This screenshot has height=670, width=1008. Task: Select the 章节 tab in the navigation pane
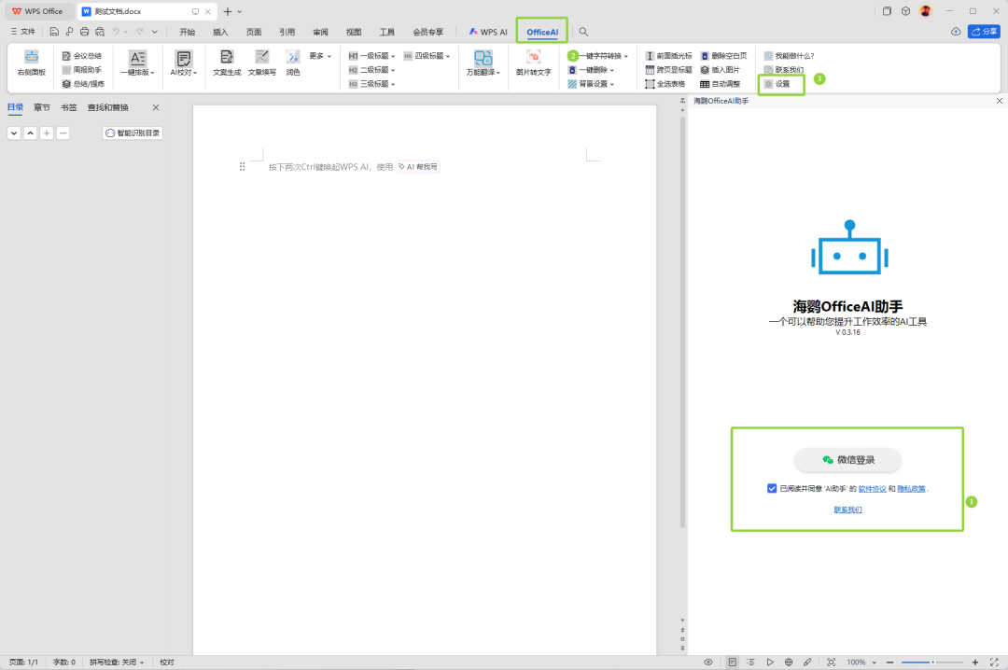coord(42,107)
